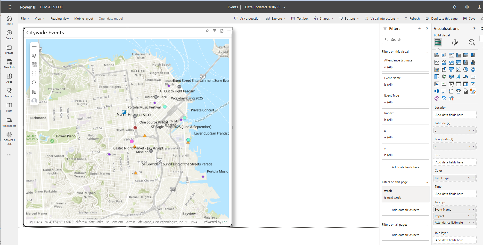This screenshot has height=245, width=483.
Task: Open the Event Type dropdown in the Color well
Action: 469,178
